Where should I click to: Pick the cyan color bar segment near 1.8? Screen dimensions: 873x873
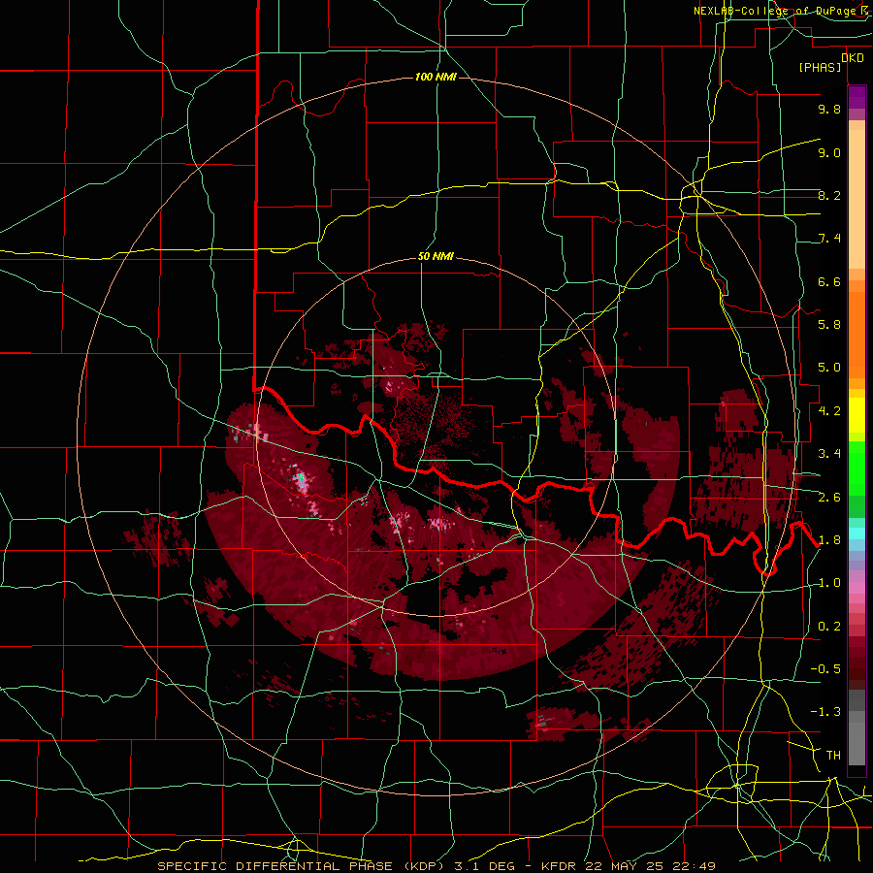tap(857, 533)
